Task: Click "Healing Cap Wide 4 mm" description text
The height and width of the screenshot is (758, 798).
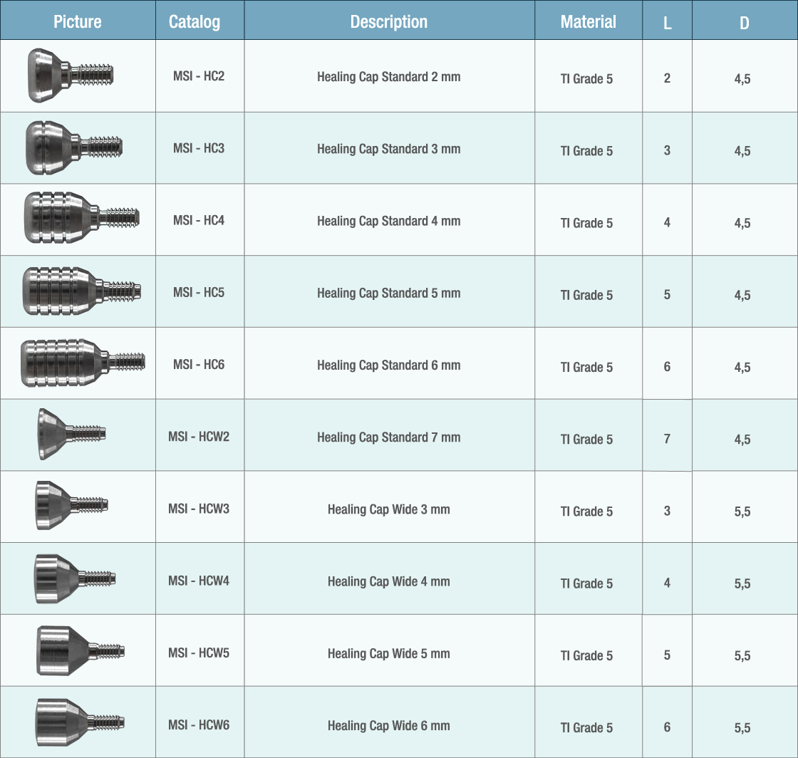Action: 389,581
